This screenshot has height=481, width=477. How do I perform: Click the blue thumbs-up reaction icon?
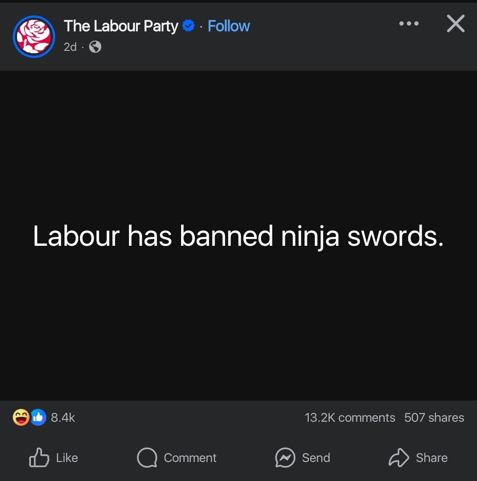(38, 417)
